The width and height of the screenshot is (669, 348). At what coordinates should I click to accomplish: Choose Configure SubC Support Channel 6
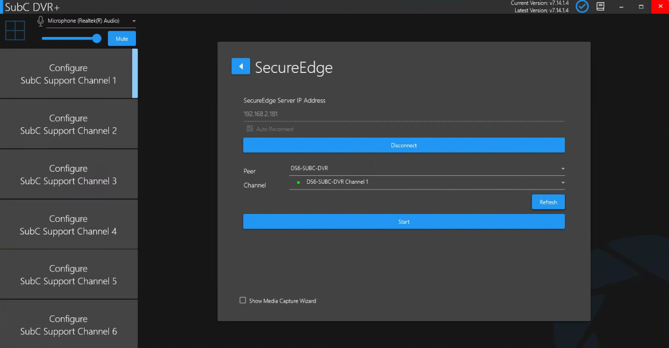(x=69, y=324)
